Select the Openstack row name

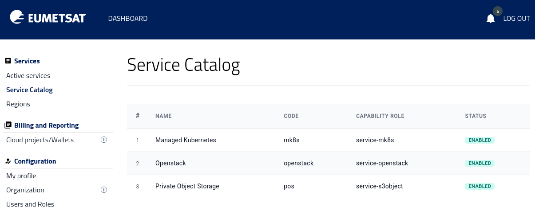[170, 163]
